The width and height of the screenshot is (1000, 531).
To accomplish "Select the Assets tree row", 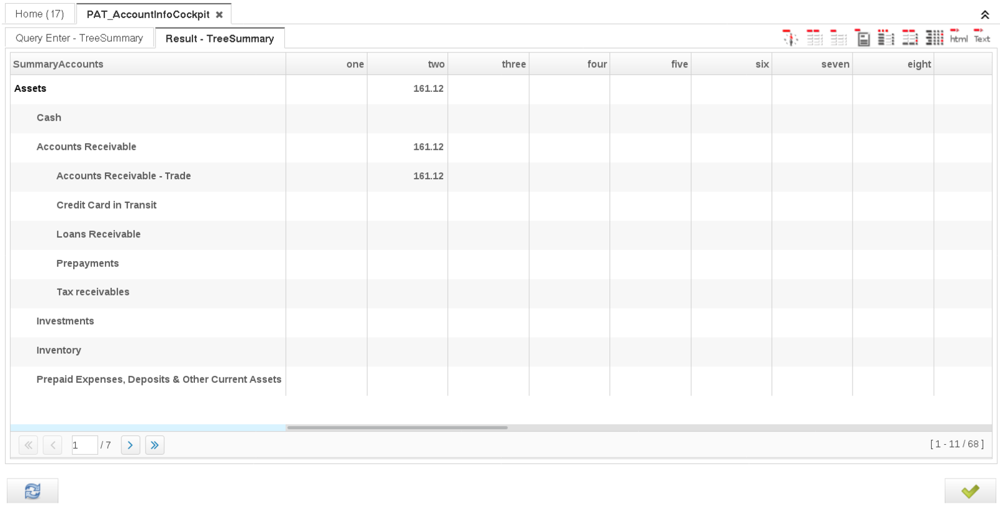I will [30, 89].
